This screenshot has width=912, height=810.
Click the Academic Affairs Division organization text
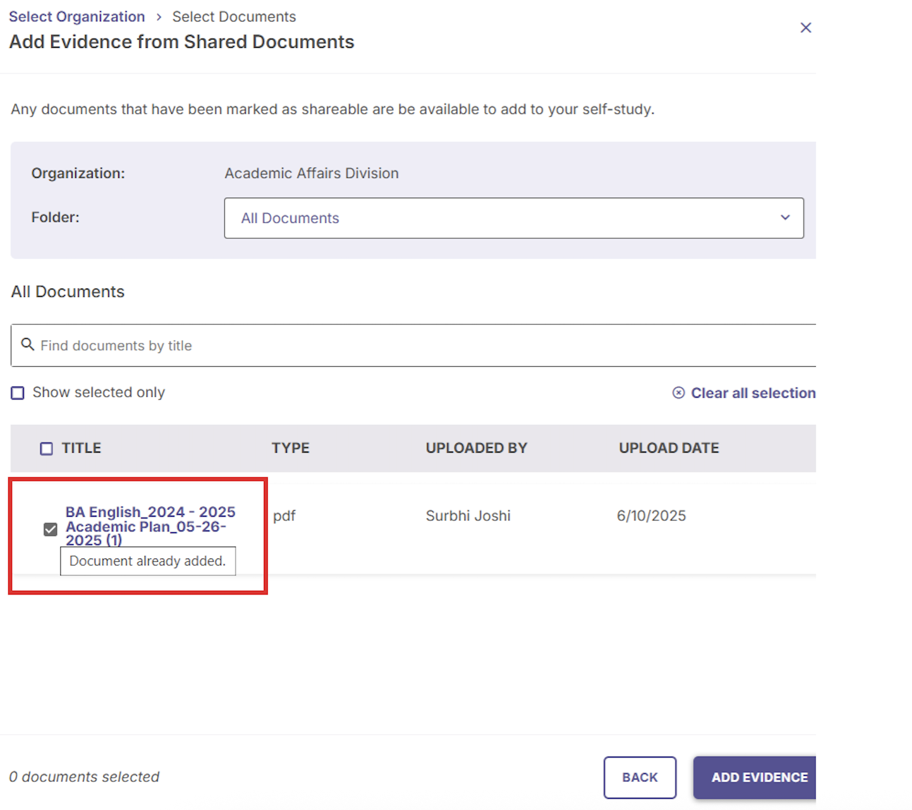pos(311,173)
